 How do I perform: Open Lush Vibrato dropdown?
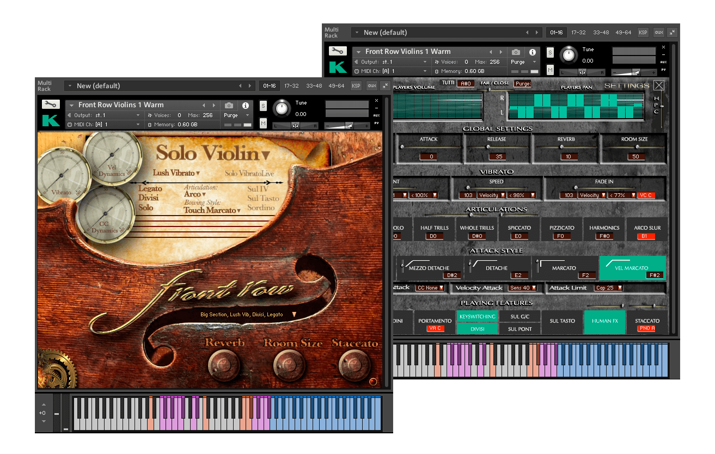pos(176,173)
